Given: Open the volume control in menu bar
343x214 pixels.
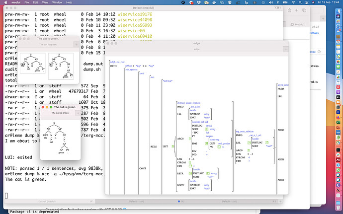Looking at the screenshot, I should 271,2.
